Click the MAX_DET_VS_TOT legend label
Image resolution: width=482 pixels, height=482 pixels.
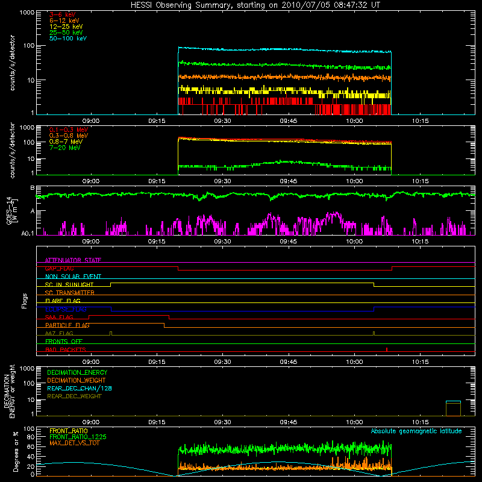point(74,443)
